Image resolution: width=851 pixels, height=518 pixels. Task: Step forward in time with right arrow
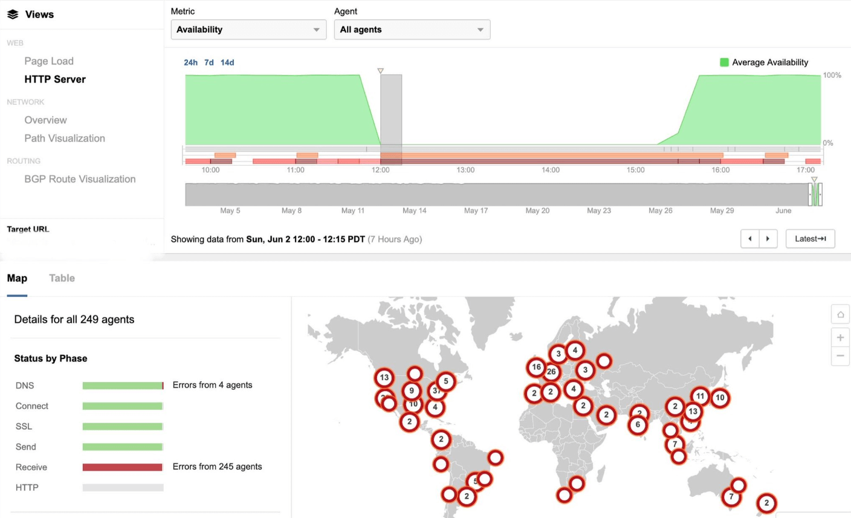(x=768, y=238)
